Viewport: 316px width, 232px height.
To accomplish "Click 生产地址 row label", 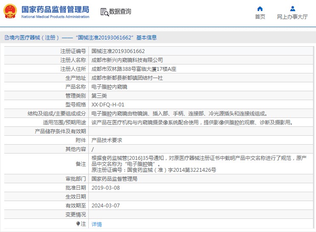I will tap(76, 78).
